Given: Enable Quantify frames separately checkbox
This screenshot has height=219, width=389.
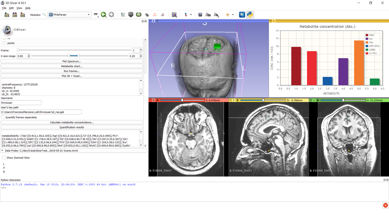Looking at the screenshot, I should (3, 117).
